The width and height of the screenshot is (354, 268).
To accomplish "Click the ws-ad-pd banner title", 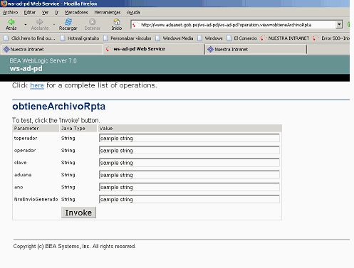I will [x=26, y=68].
